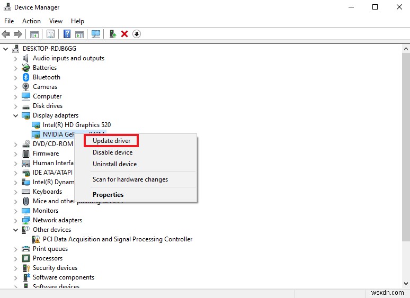Screen dimensions: 410x298
Task: Select the IDE ATA/ATAPI category
Action: tap(52, 173)
